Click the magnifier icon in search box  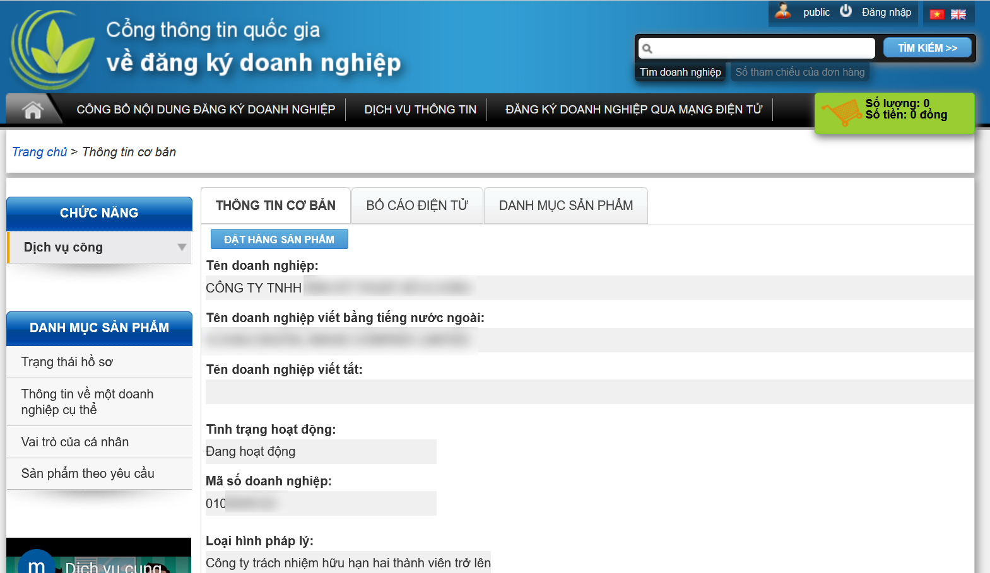point(647,49)
